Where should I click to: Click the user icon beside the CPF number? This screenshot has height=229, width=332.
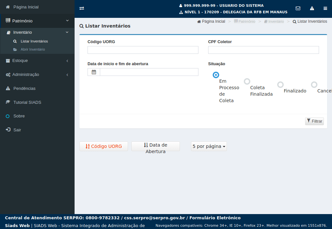181,6
